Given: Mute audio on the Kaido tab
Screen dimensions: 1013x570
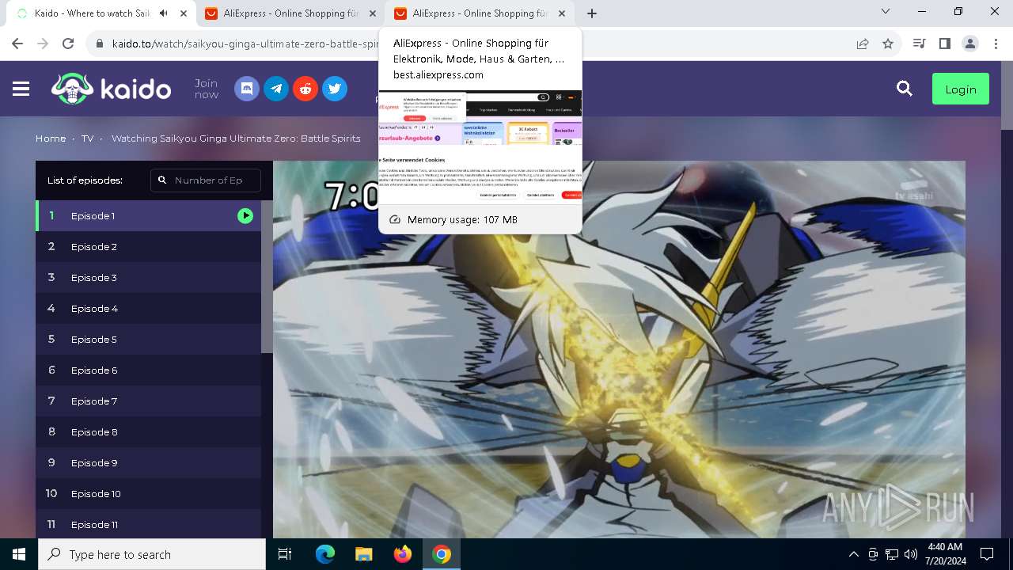Looking at the screenshot, I should (x=164, y=13).
